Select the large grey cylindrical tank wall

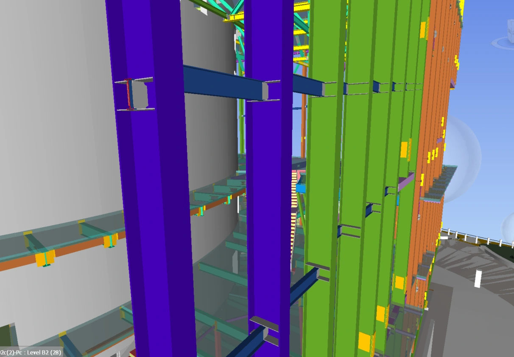click(x=55, y=114)
